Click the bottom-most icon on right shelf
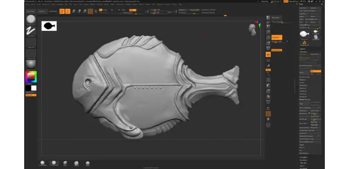The width and height of the screenshot is (349, 169). click(x=268, y=125)
